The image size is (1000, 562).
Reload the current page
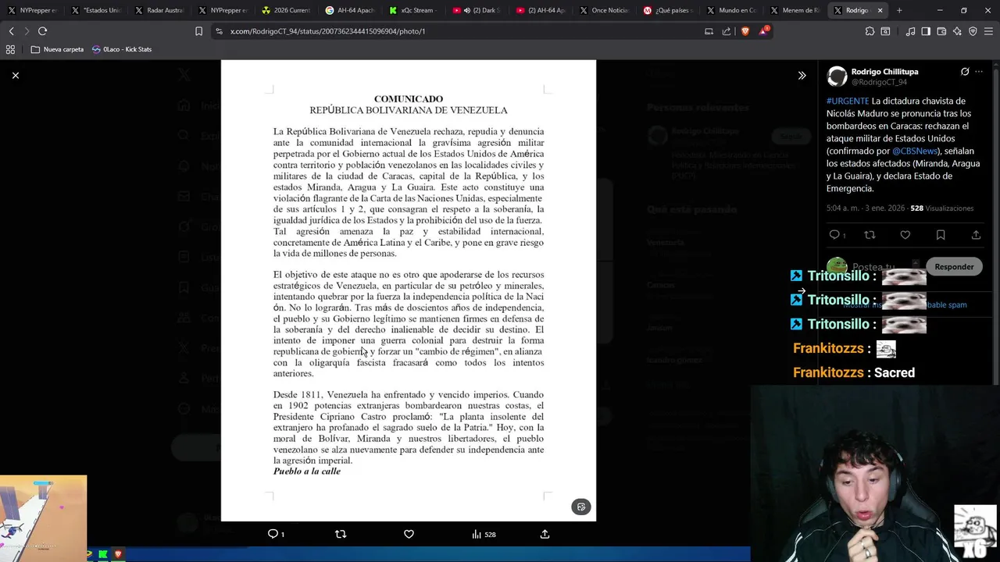pyautogui.click(x=42, y=31)
